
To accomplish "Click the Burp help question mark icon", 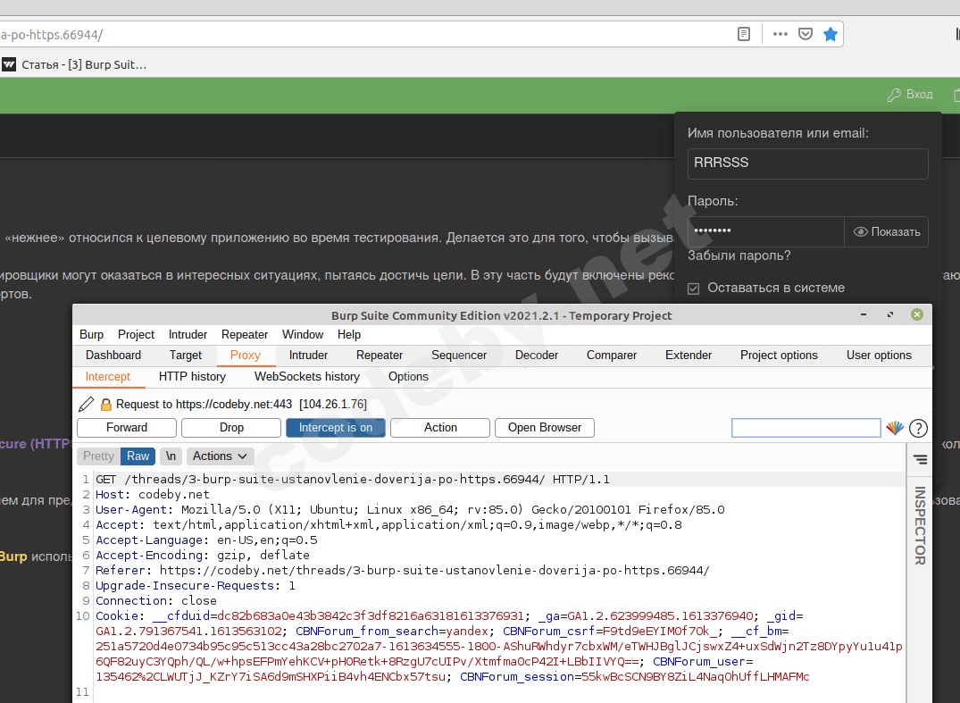I will [918, 429].
